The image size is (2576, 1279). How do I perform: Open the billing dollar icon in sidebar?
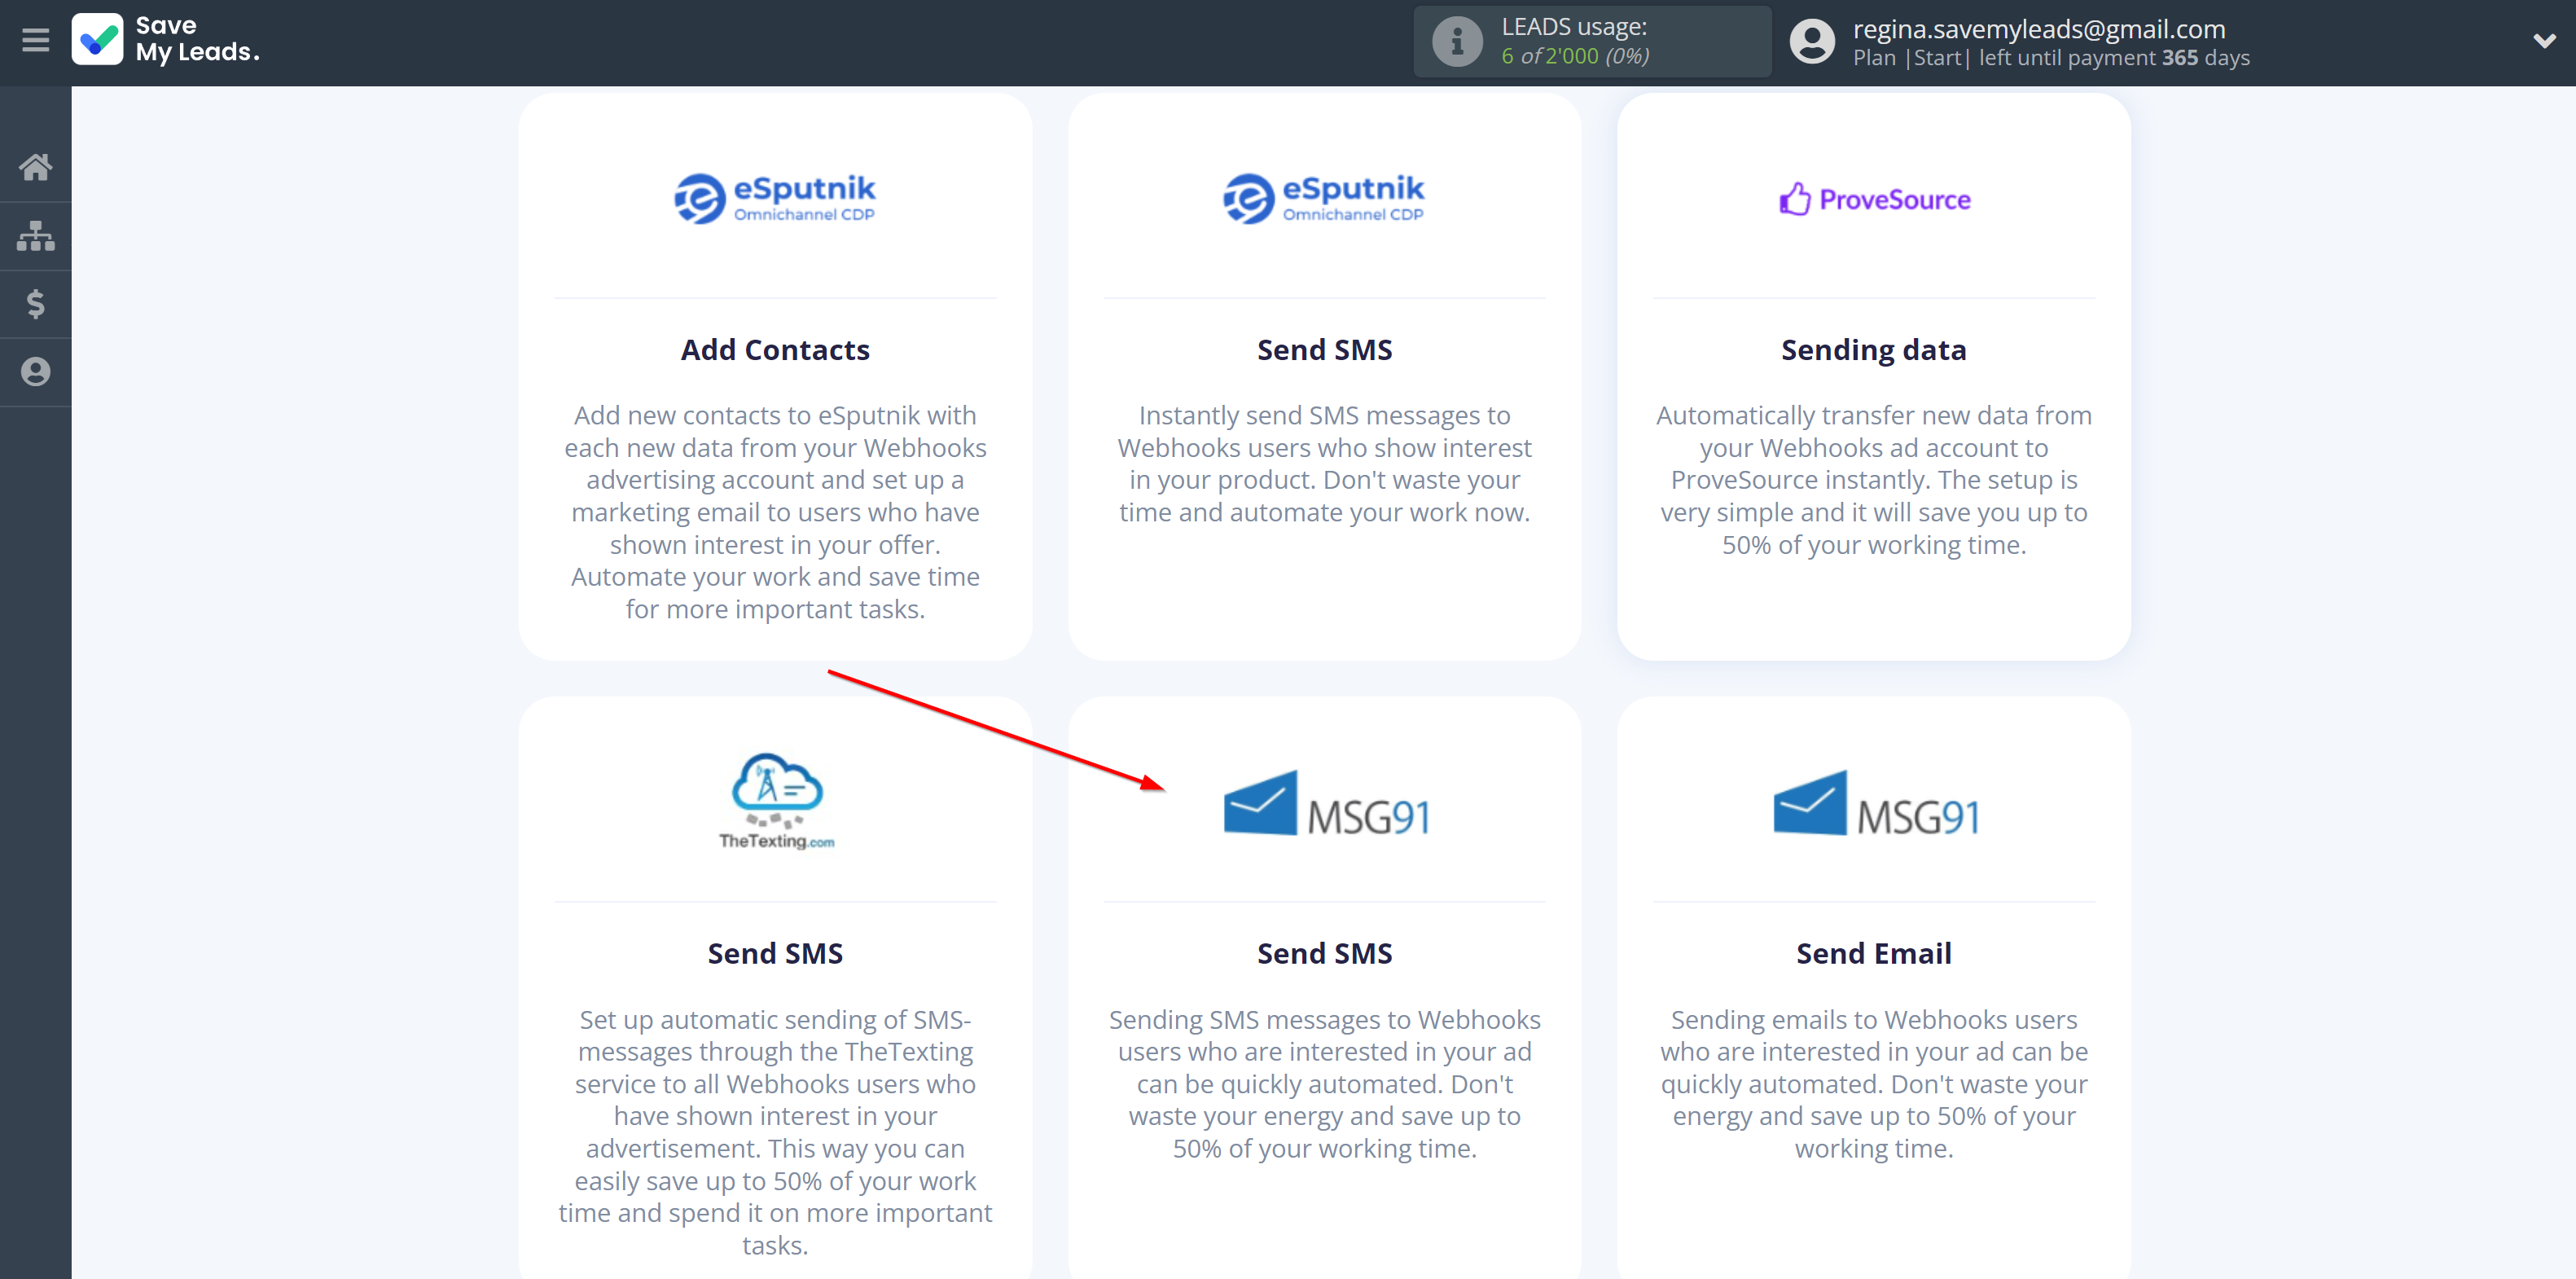[x=35, y=303]
